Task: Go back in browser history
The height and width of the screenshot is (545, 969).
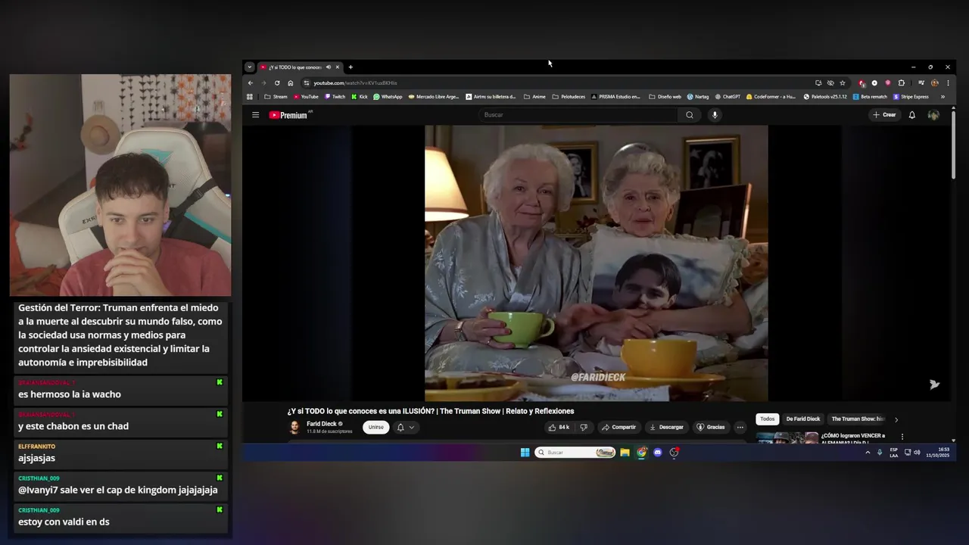Action: [x=251, y=83]
